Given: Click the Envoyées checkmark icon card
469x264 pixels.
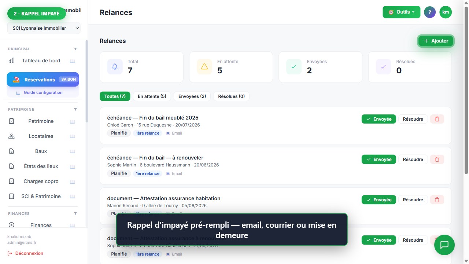Looking at the screenshot, I should [320, 67].
